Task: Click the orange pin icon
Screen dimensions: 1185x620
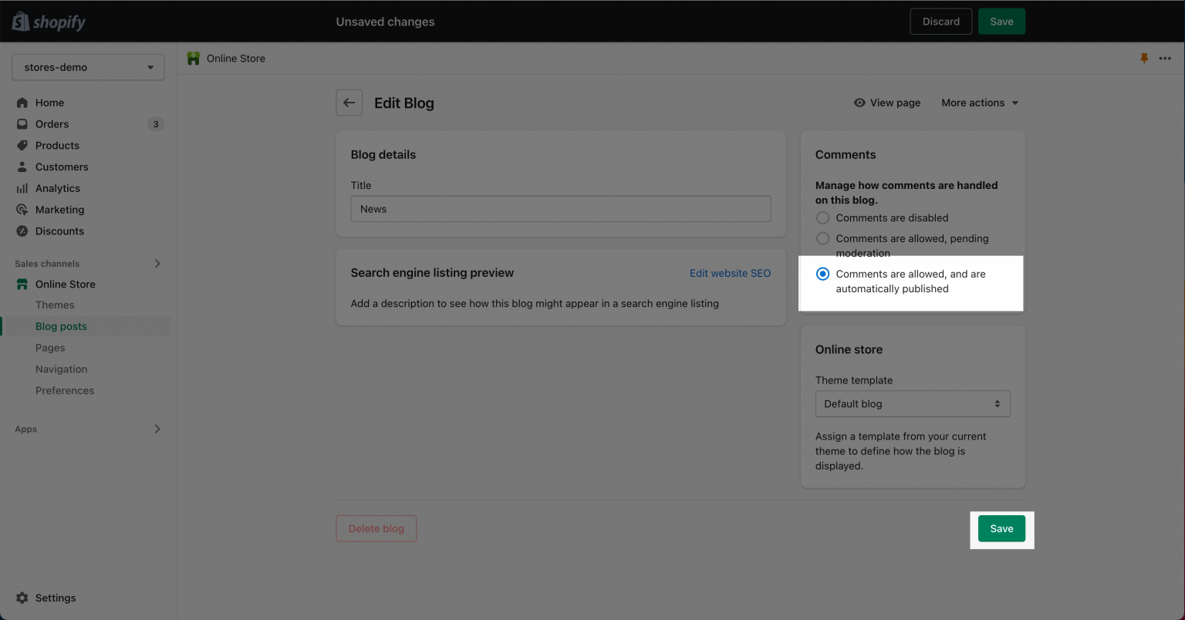Action: (1144, 59)
